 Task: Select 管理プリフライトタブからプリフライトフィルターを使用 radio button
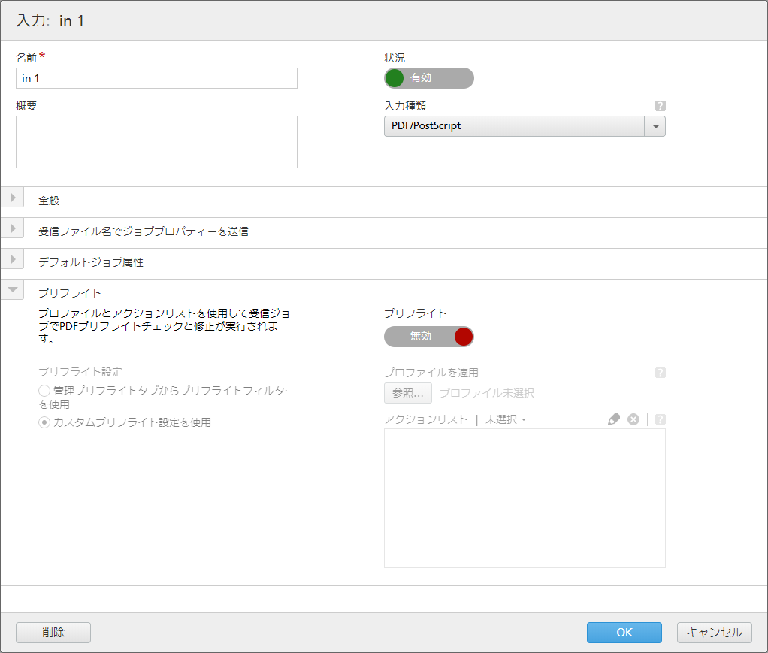[44, 391]
